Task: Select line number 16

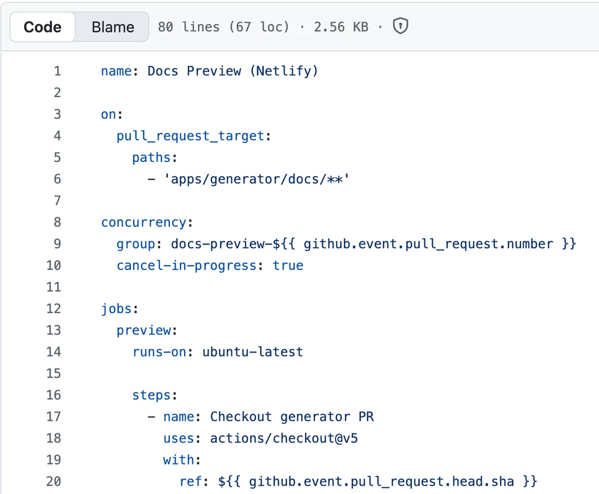Action: click(x=53, y=395)
